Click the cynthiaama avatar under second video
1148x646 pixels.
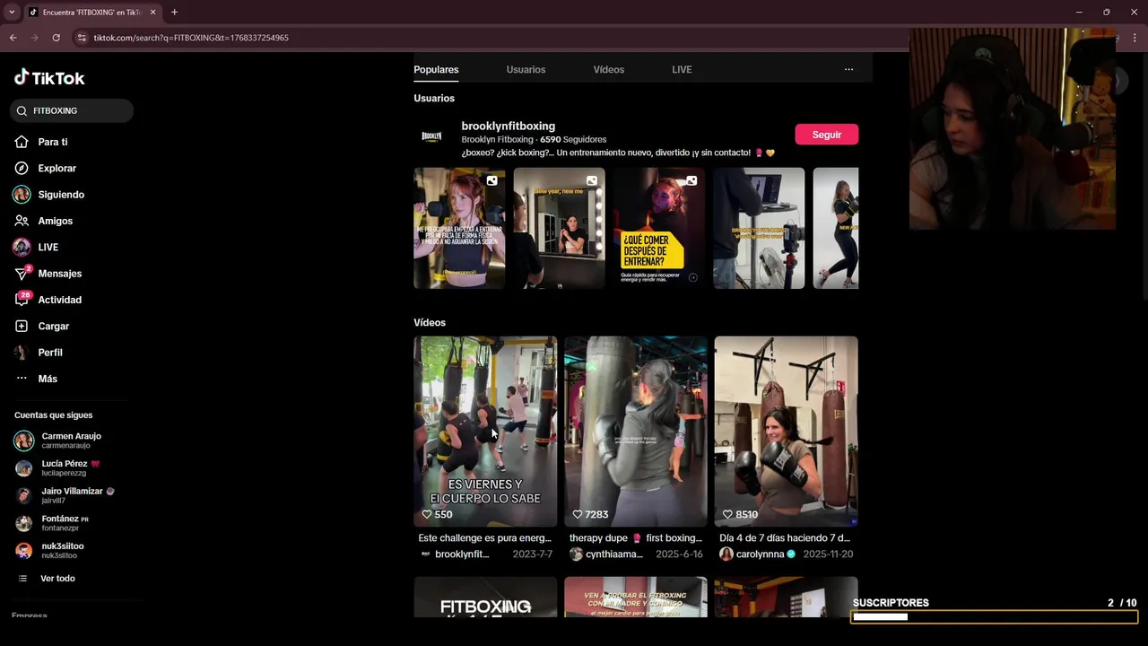tap(576, 554)
